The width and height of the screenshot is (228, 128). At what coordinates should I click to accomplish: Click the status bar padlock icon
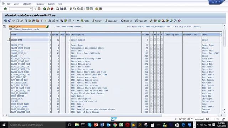(x=223, y=119)
